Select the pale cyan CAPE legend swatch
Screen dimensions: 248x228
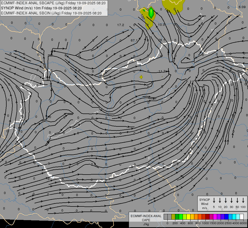tap(238, 217)
